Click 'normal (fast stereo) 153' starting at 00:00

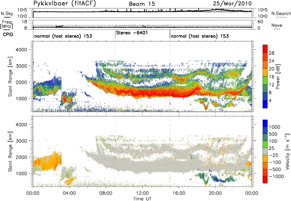tap(63, 36)
